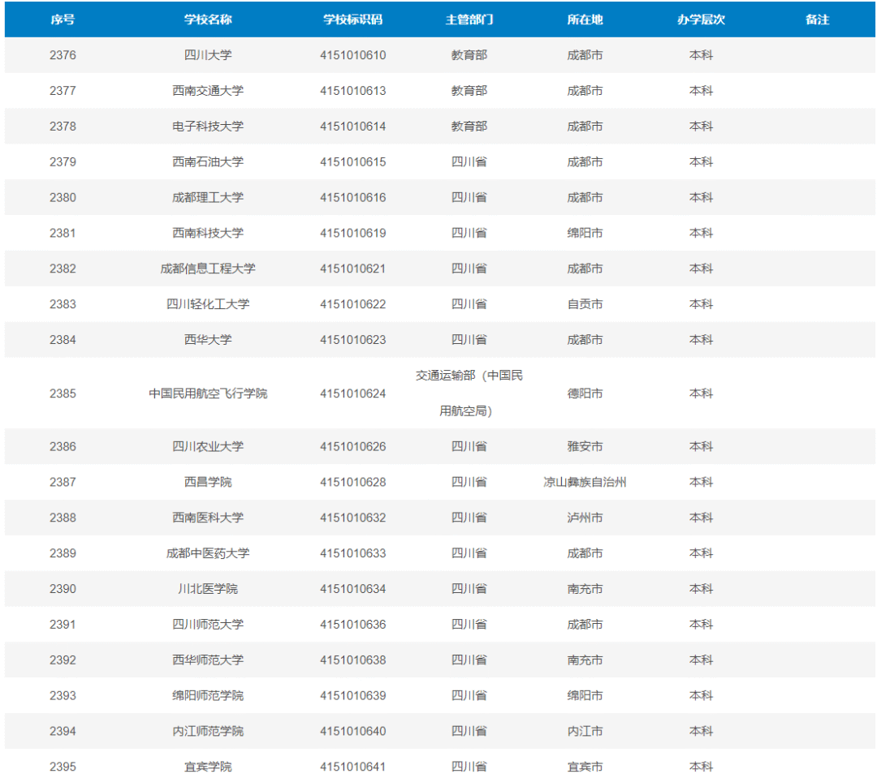877x778 pixels.
Task: Select the school name 西南医科大学
Action: [x=208, y=518]
